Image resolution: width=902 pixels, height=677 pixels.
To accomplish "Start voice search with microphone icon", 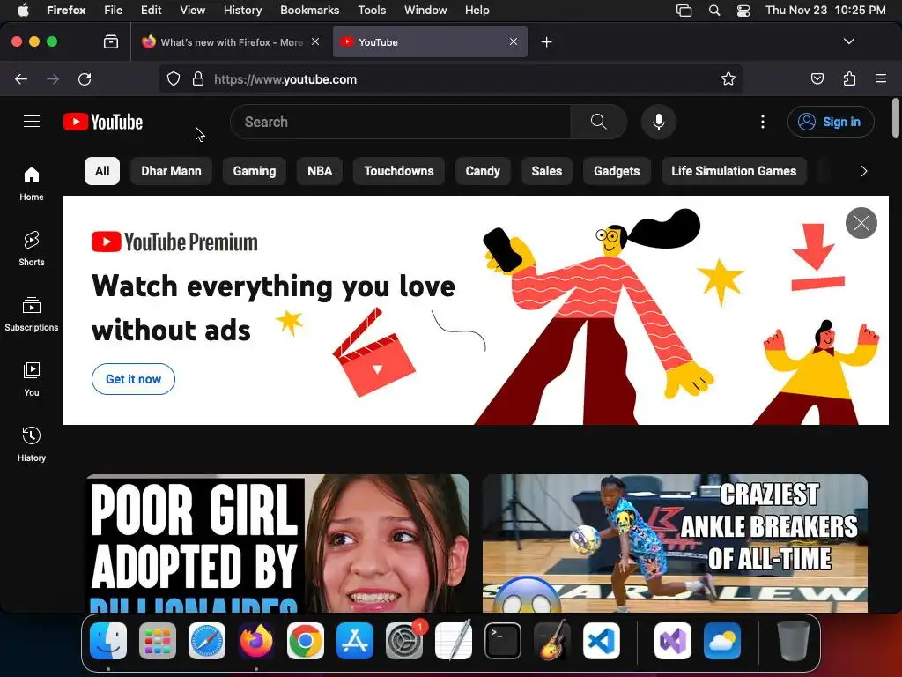I will [x=659, y=122].
